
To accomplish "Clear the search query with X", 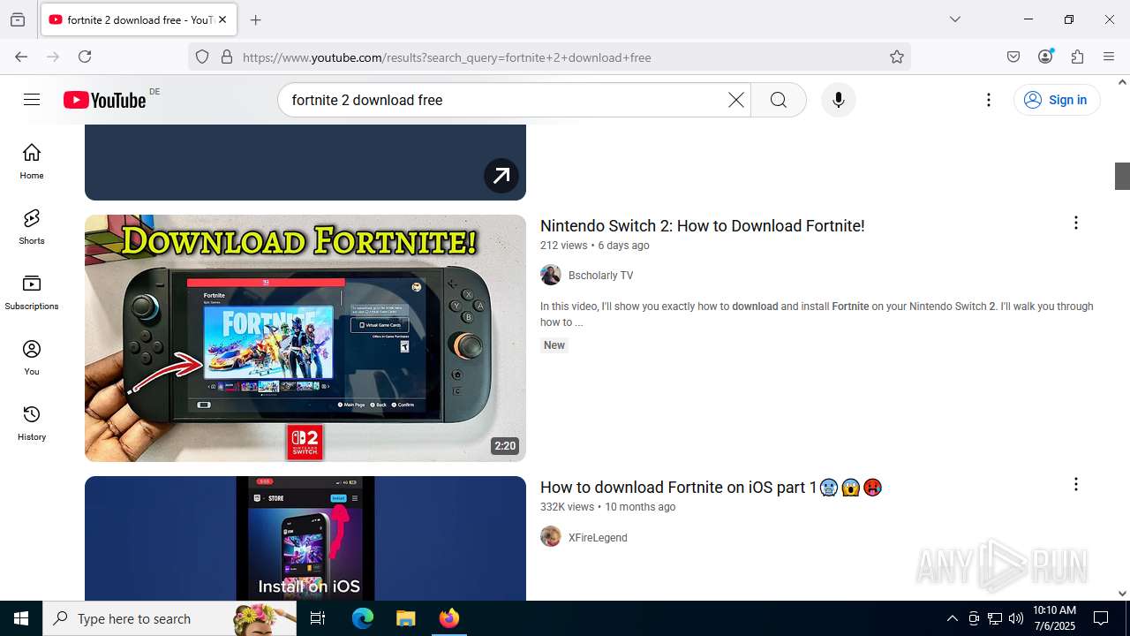I will pos(735,100).
